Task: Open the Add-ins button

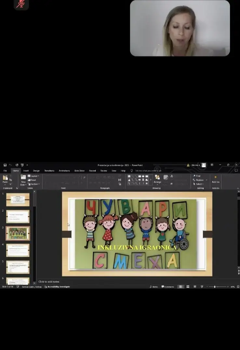Action: point(215,180)
